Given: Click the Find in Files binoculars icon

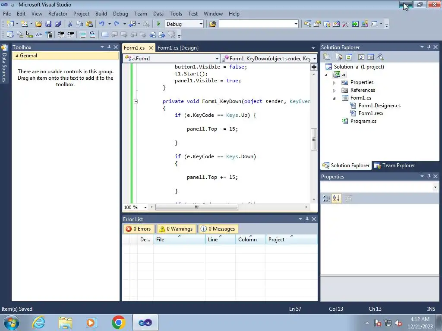Looking at the screenshot, I should point(212,24).
